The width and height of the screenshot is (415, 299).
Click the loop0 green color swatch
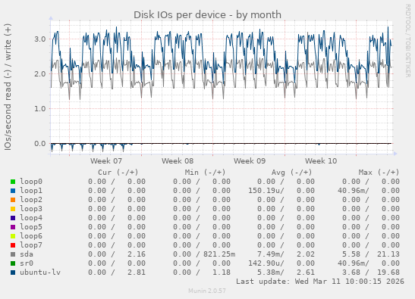pos(13,182)
